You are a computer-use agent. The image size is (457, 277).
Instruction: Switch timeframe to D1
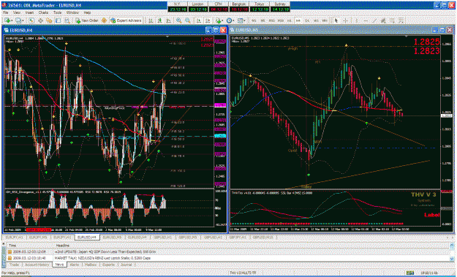pos(307,20)
